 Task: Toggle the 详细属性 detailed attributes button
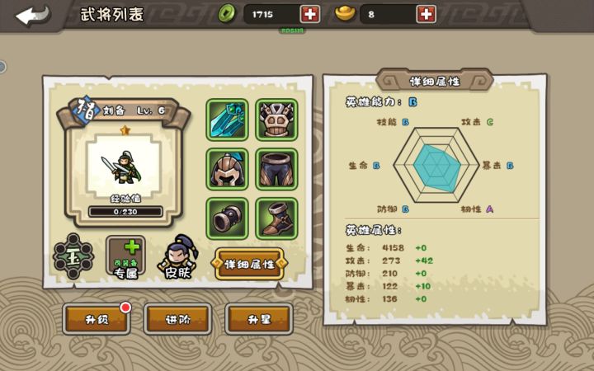[249, 264]
